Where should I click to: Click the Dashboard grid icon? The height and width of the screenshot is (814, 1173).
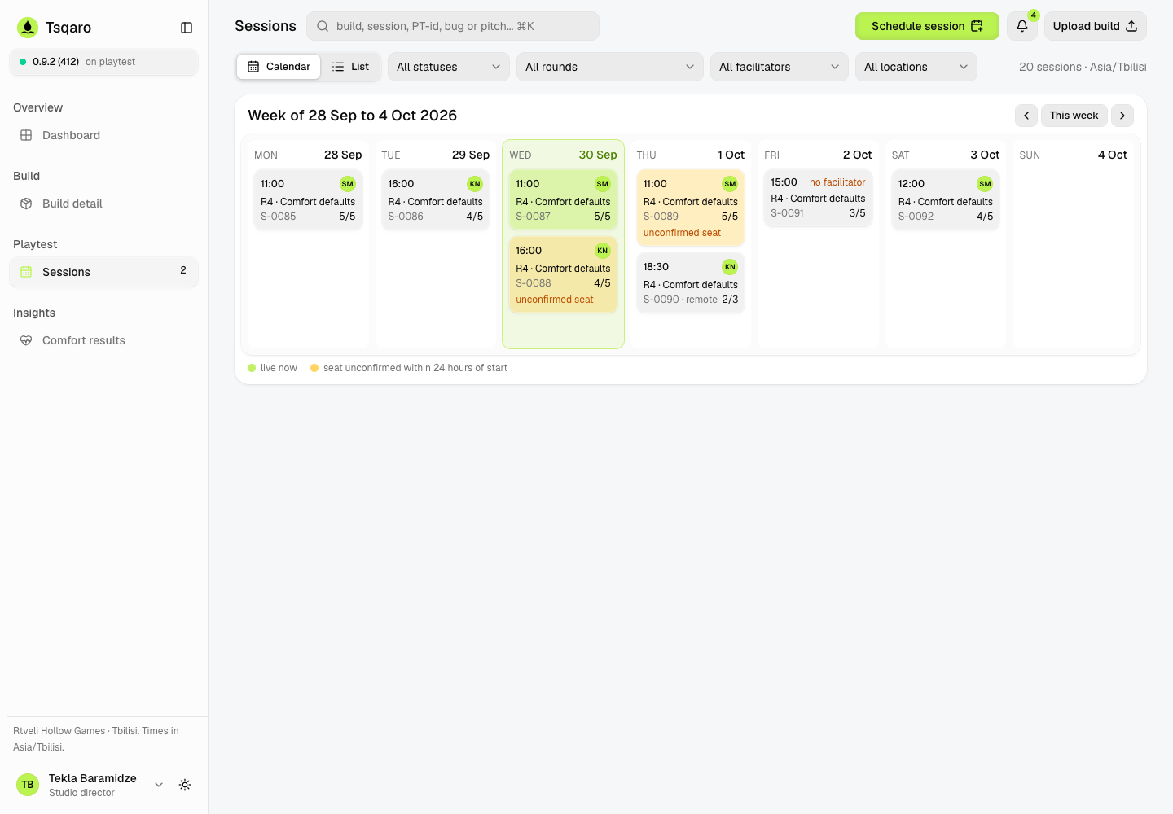click(x=26, y=135)
